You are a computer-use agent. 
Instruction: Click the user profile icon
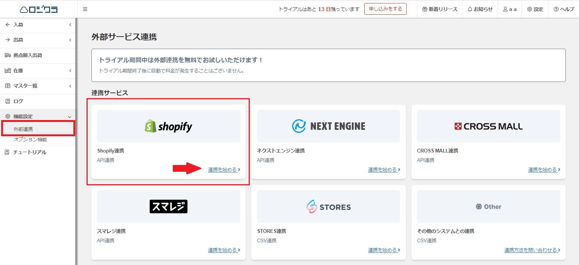[505, 9]
